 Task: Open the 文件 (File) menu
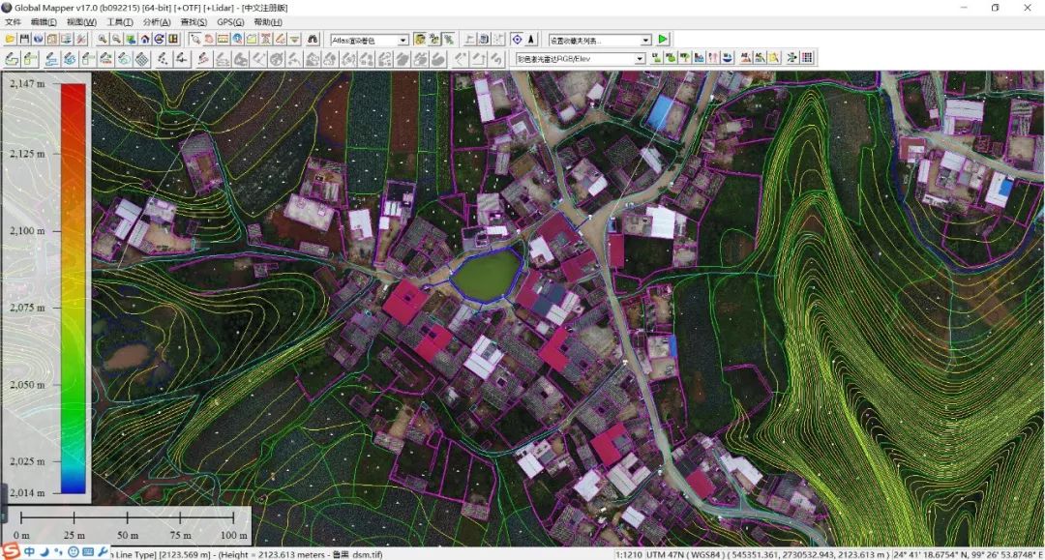pyautogui.click(x=13, y=22)
